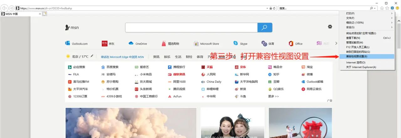401x138 pixels.
Task: Close the MSN 中国 tab
Action: (x=40, y=14)
